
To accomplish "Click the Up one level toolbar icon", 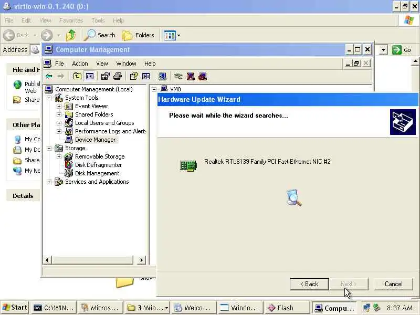I will click(x=77, y=76).
